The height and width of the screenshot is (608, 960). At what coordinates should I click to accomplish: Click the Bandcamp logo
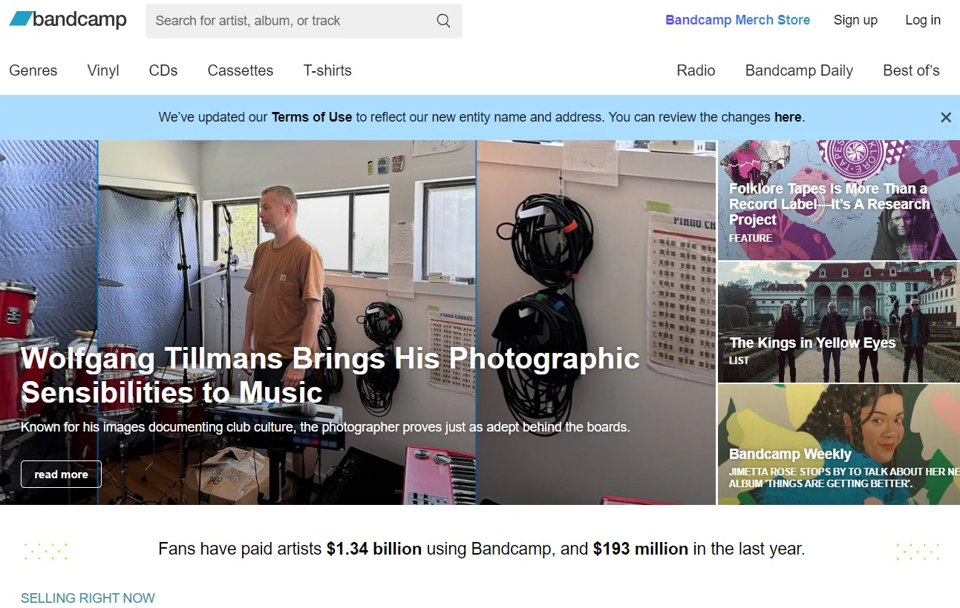pos(68,19)
